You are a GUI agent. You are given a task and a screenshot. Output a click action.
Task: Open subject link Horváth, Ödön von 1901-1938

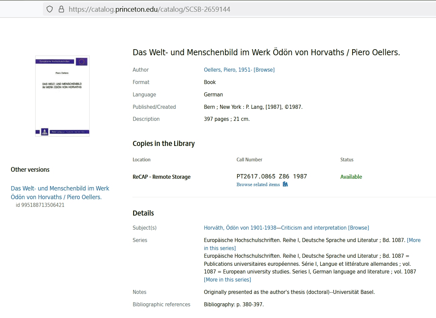pos(240,228)
